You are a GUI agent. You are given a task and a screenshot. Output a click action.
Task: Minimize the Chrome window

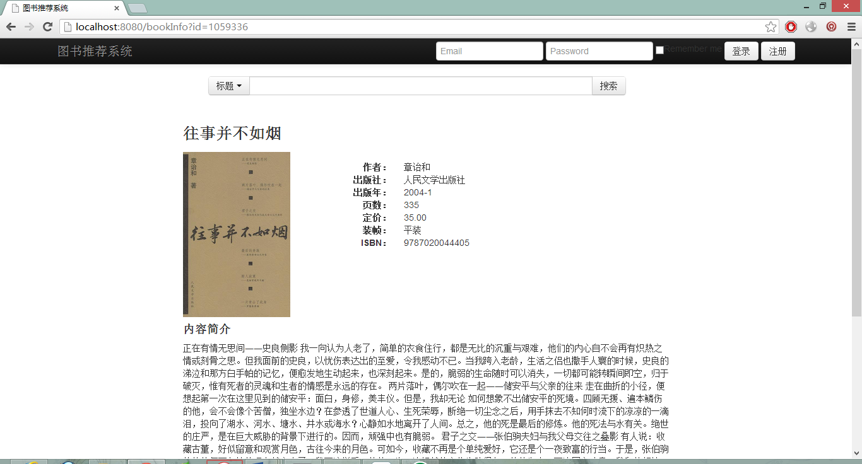[806, 6]
